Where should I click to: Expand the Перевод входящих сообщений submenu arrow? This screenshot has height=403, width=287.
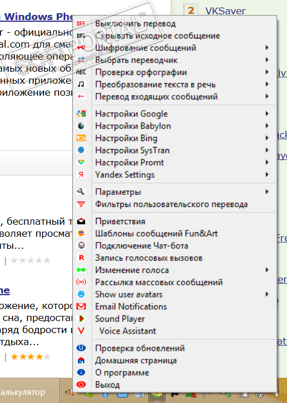[267, 96]
